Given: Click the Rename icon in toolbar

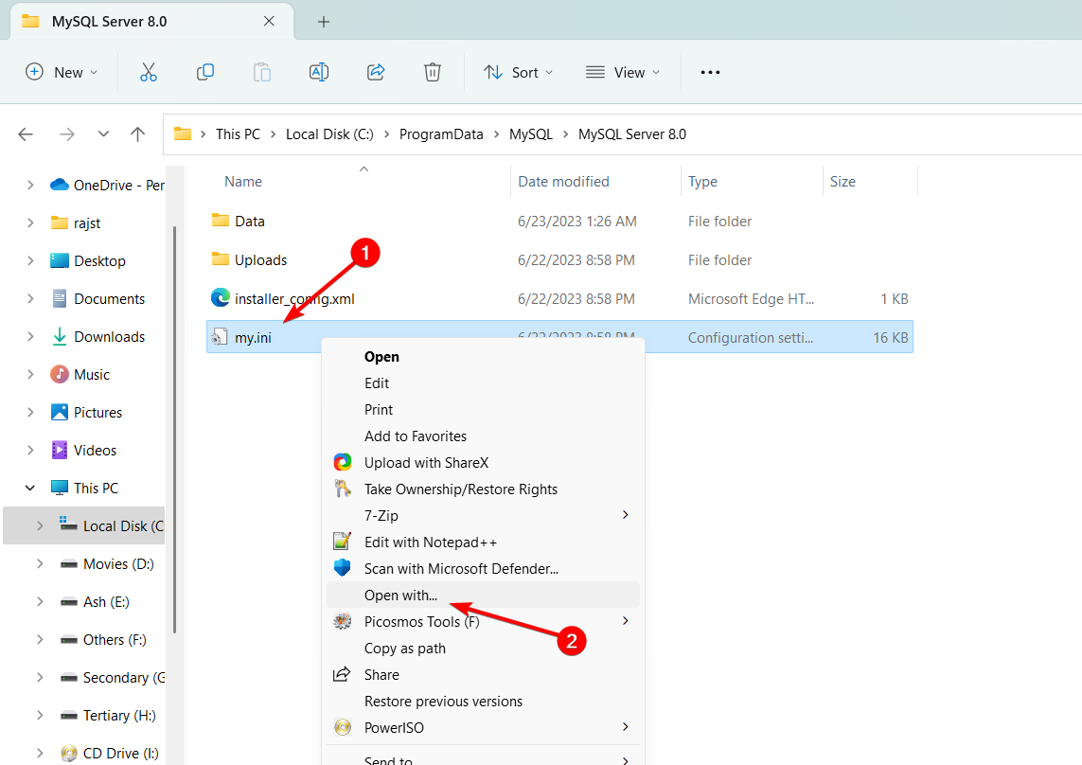Looking at the screenshot, I should coord(319,72).
